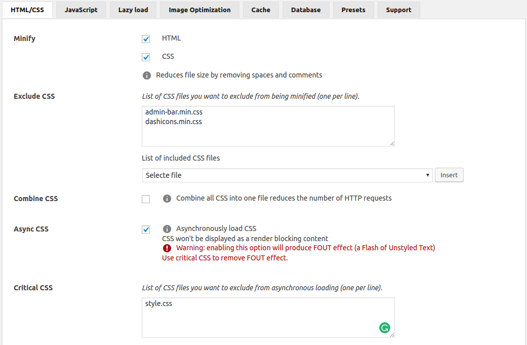This screenshot has height=345, width=527.
Task: Enable the Combine CSS checkbox
Action: tap(146, 199)
